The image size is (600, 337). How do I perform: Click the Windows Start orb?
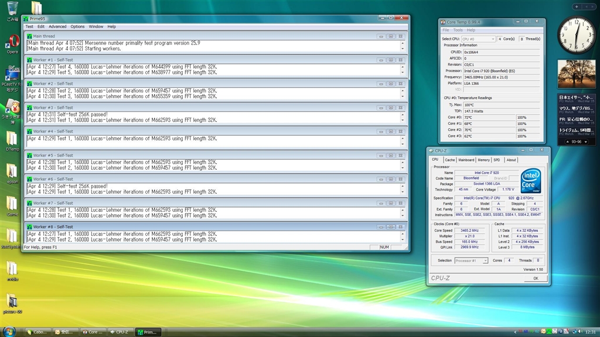pos(10,331)
